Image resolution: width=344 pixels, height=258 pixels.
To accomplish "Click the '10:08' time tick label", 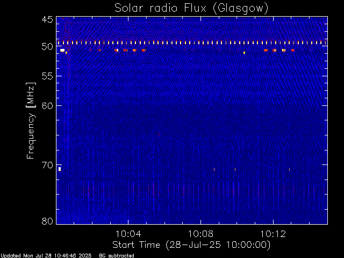I will [200, 234].
